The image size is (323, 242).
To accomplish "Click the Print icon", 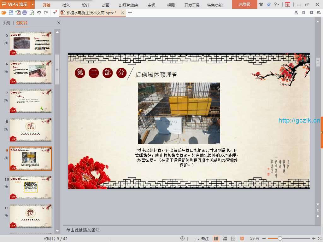I will tap(25, 13).
